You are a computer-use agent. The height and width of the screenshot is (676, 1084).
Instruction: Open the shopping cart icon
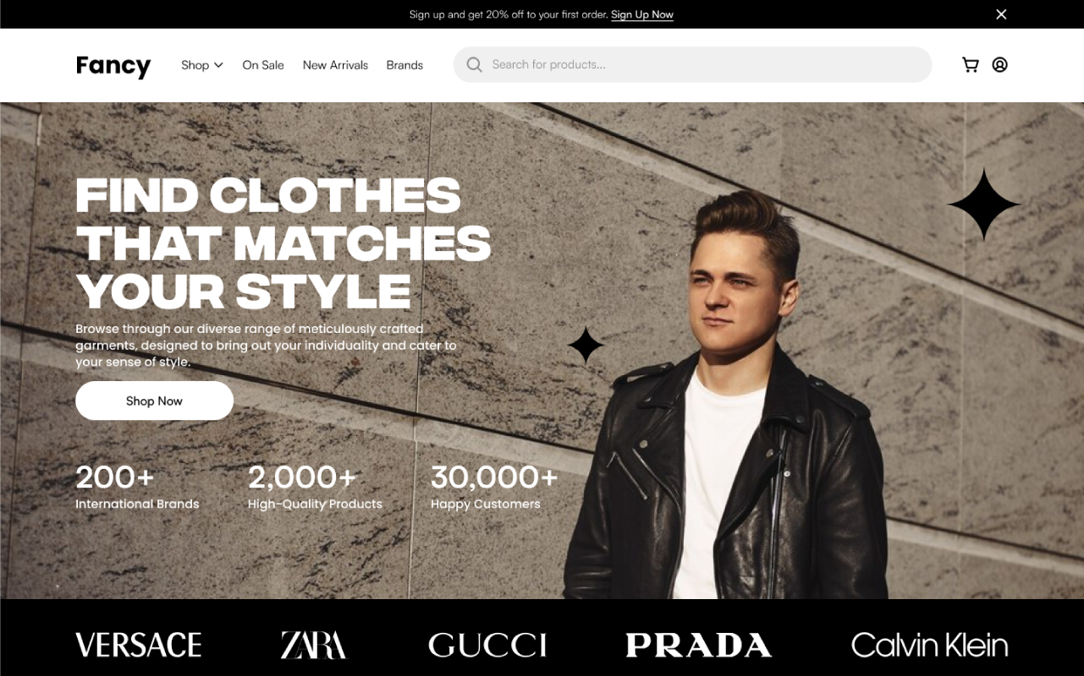971,65
